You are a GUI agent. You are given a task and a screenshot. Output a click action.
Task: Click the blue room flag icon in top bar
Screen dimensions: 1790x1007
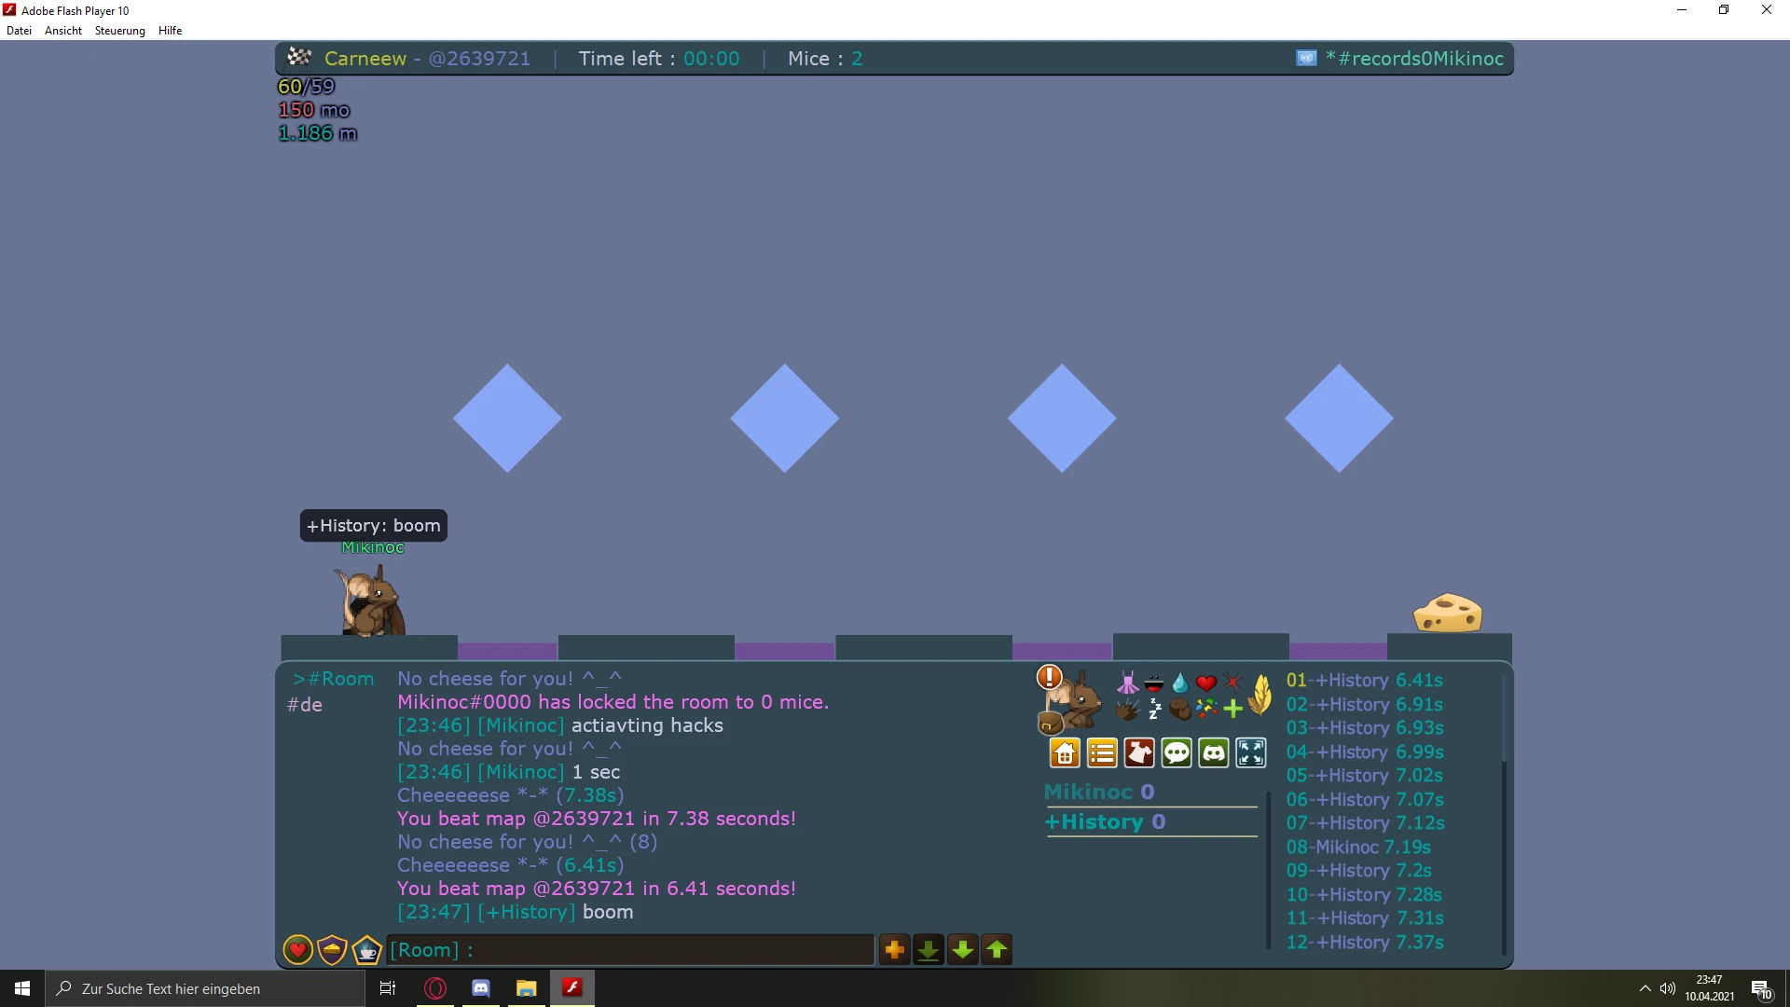pyautogui.click(x=1306, y=59)
